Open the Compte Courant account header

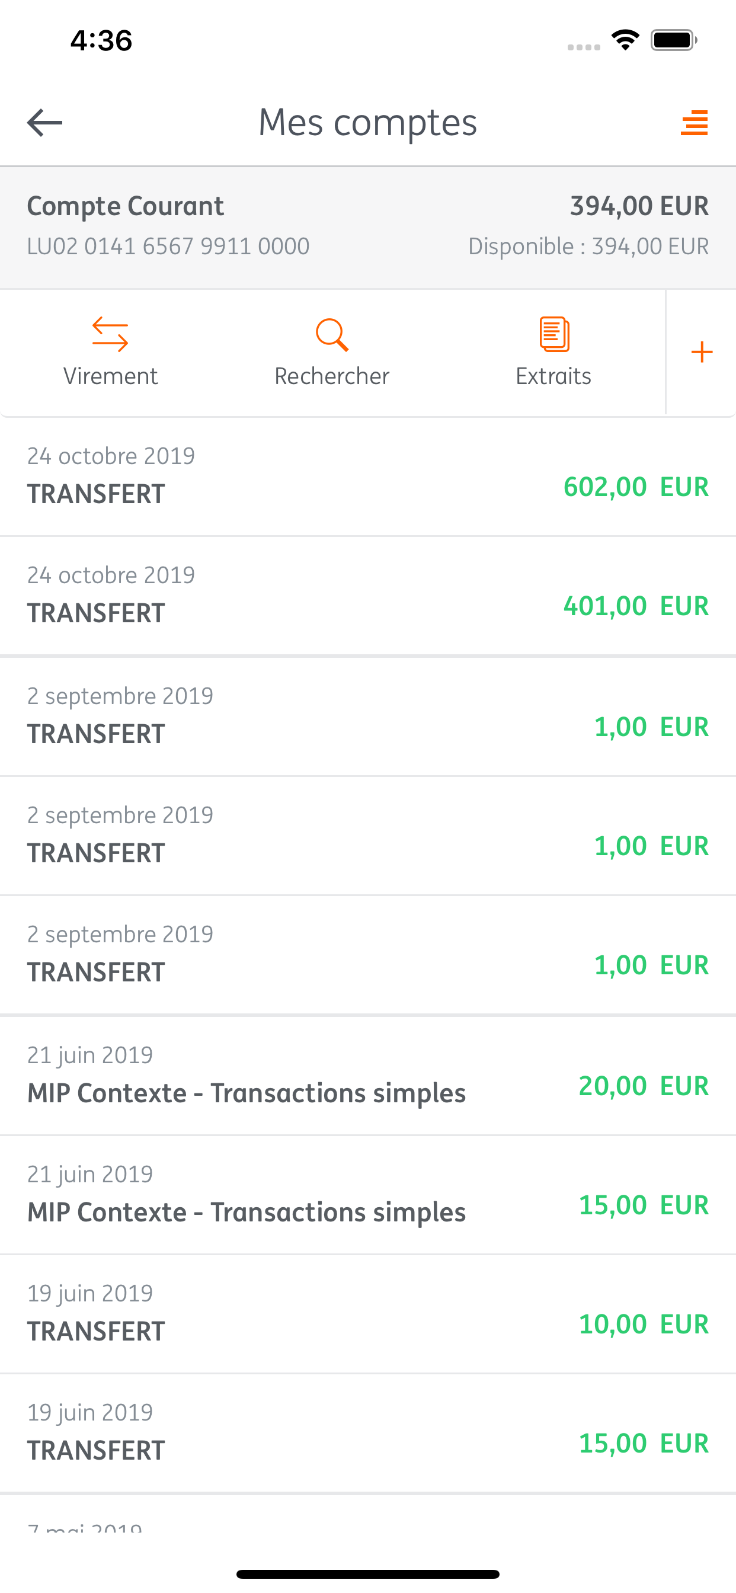click(368, 227)
